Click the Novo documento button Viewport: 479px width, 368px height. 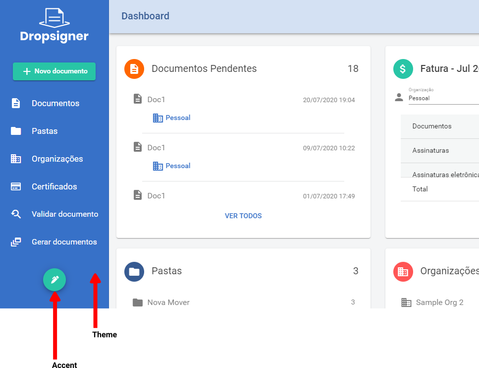pos(54,71)
